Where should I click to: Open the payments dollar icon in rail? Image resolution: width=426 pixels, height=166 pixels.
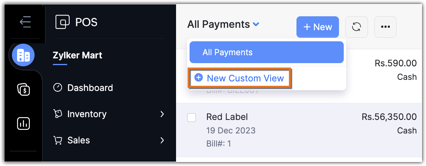23,90
